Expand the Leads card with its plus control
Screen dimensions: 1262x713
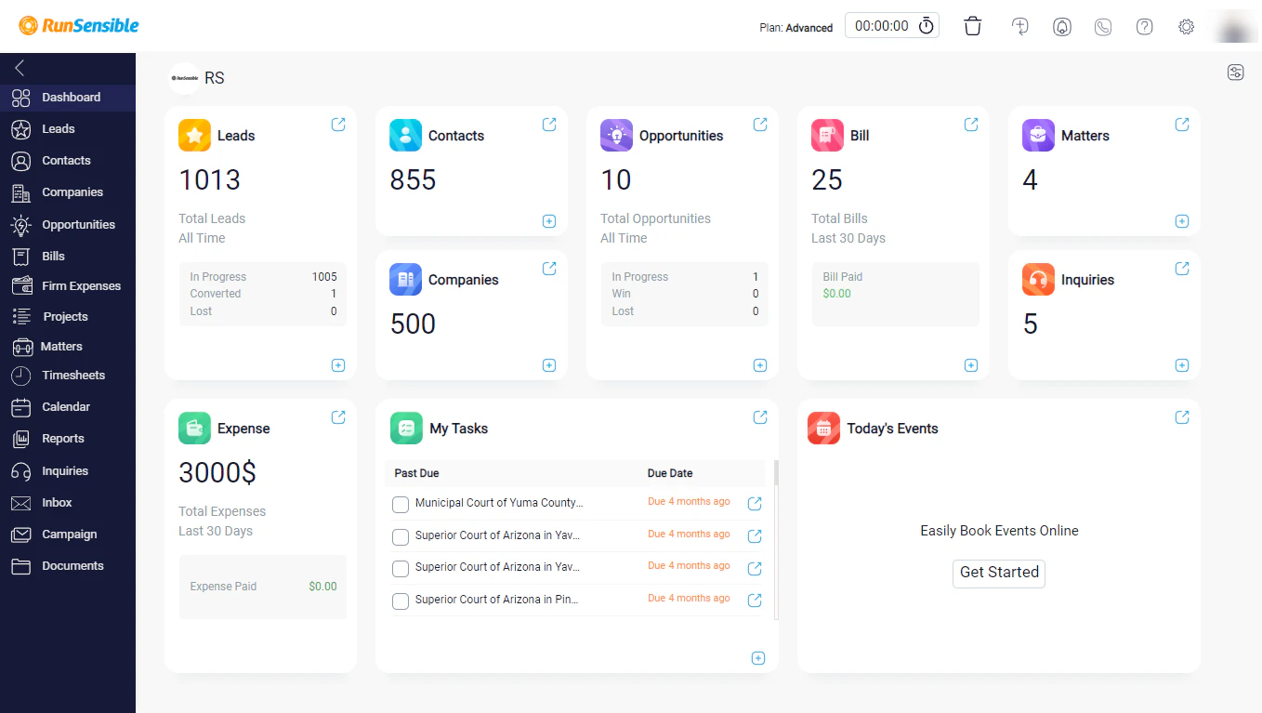[x=338, y=365]
